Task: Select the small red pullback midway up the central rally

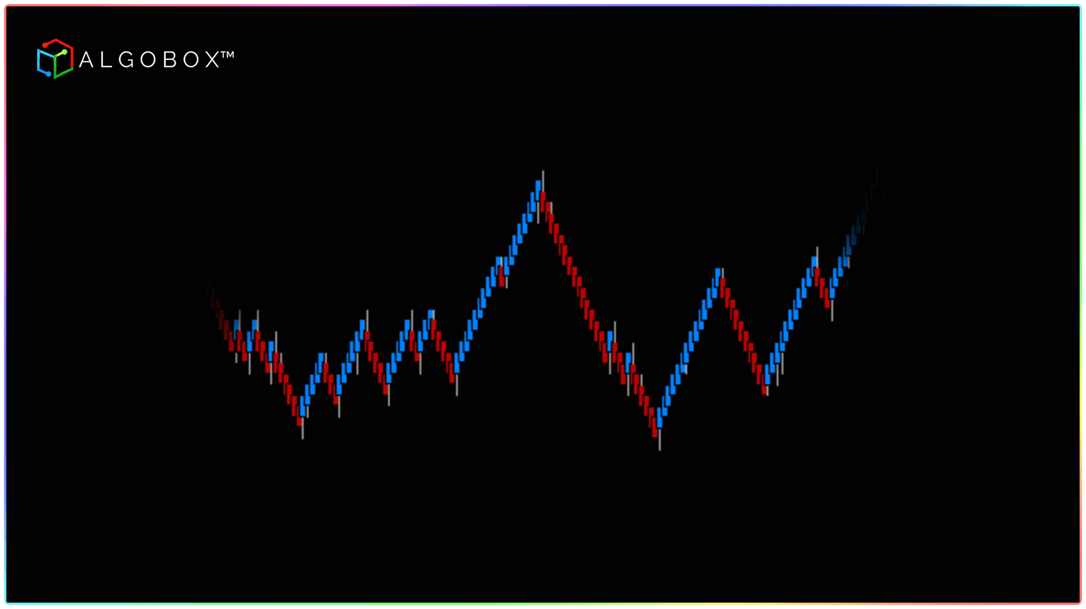Action: [501, 279]
